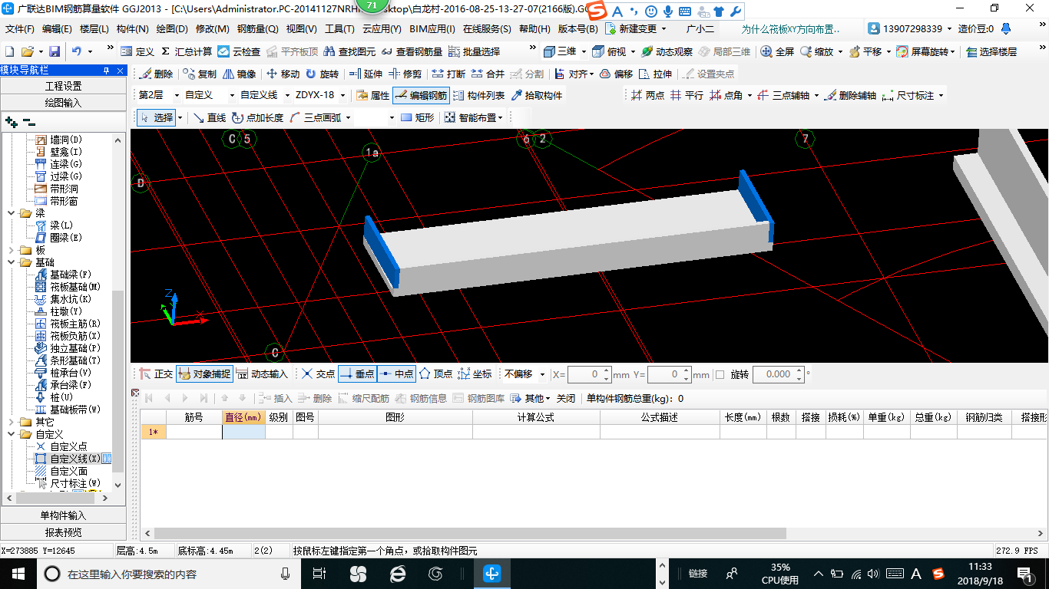1049x589 pixels.
Task: Open the 工具(T) menu
Action: [x=339, y=29]
